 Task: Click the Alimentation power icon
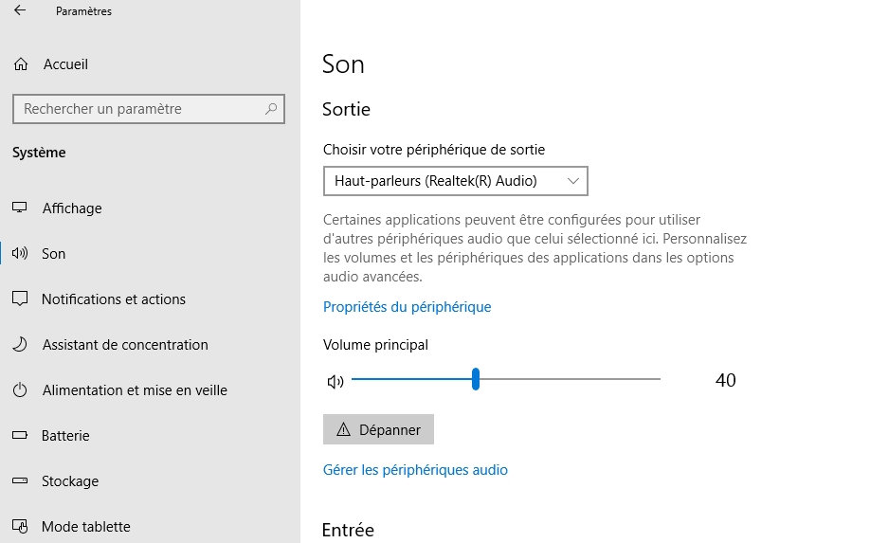pos(20,390)
